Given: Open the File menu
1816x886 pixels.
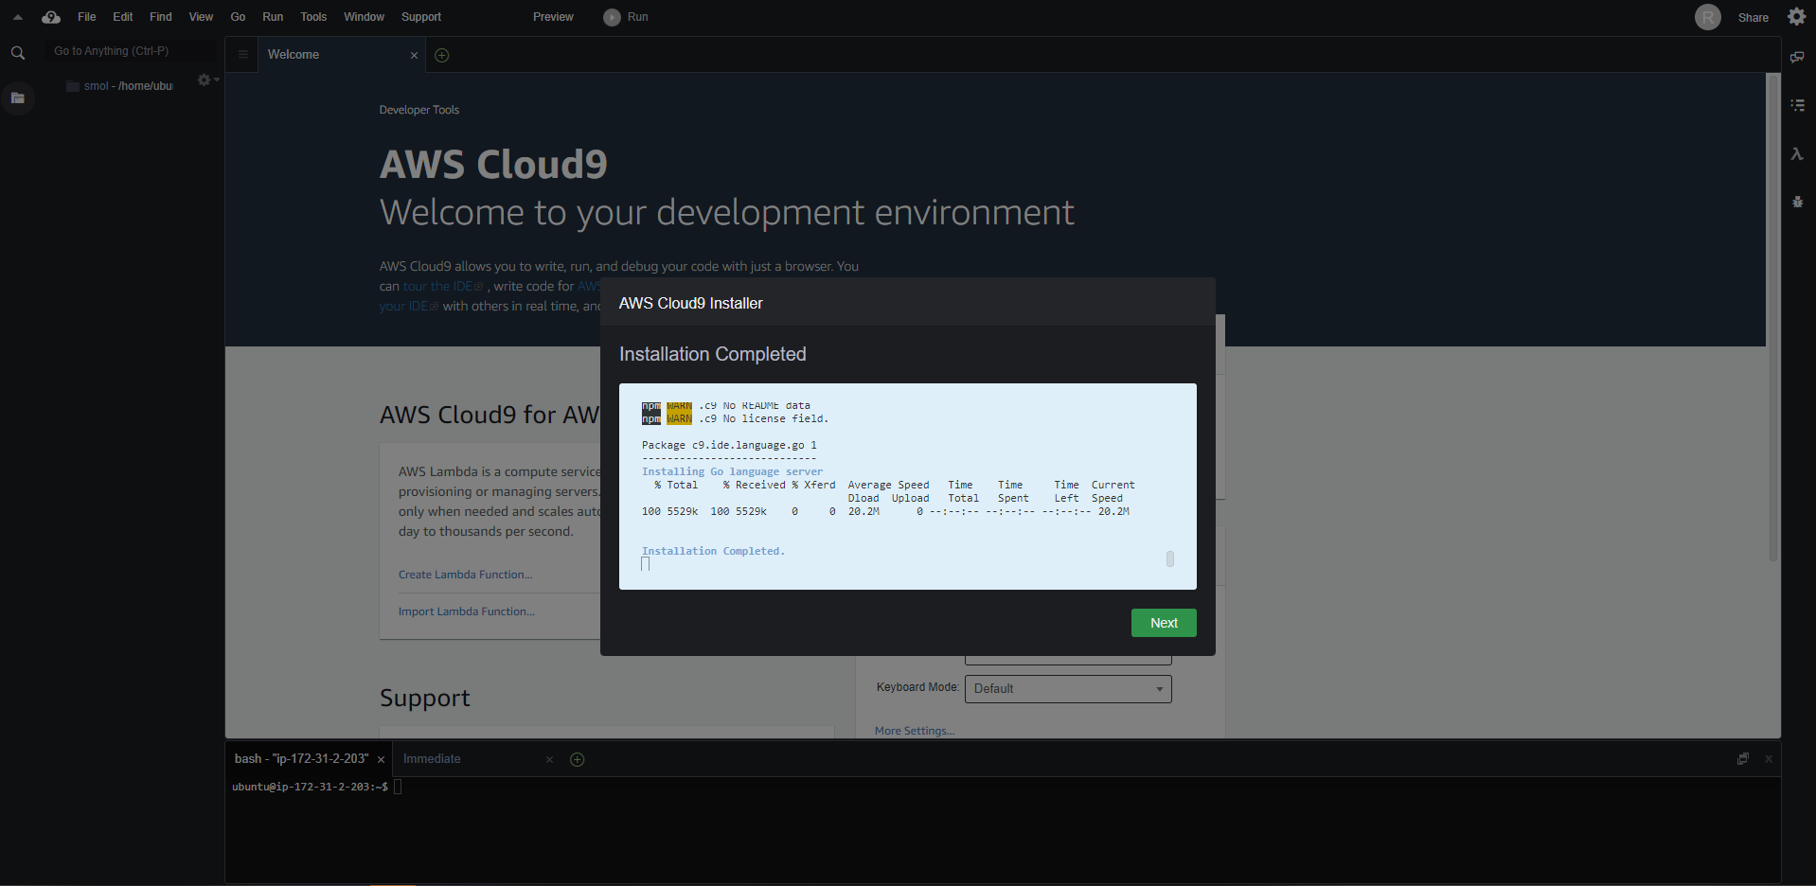Looking at the screenshot, I should [x=86, y=17].
